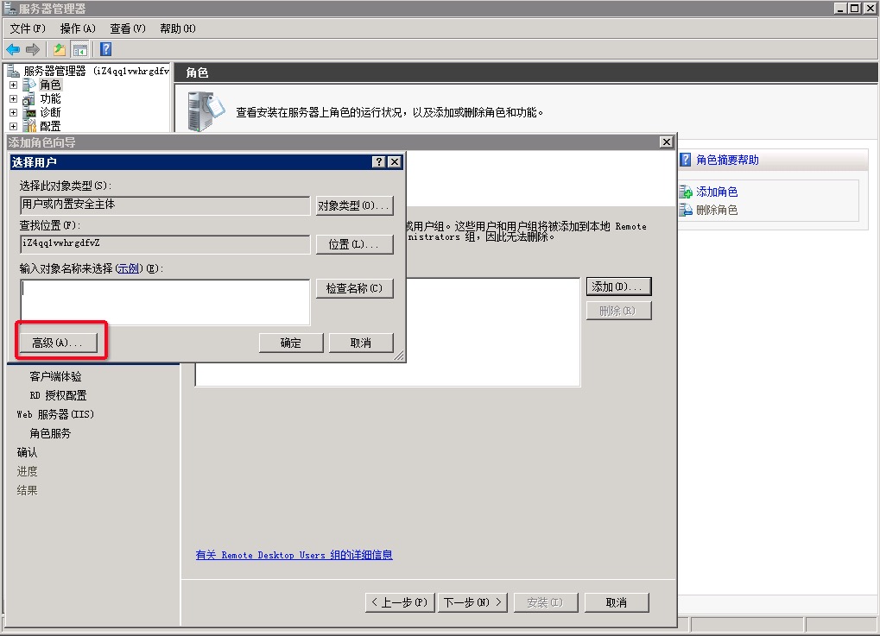Open the 示例 link in 选择用户 dialog

(x=128, y=268)
